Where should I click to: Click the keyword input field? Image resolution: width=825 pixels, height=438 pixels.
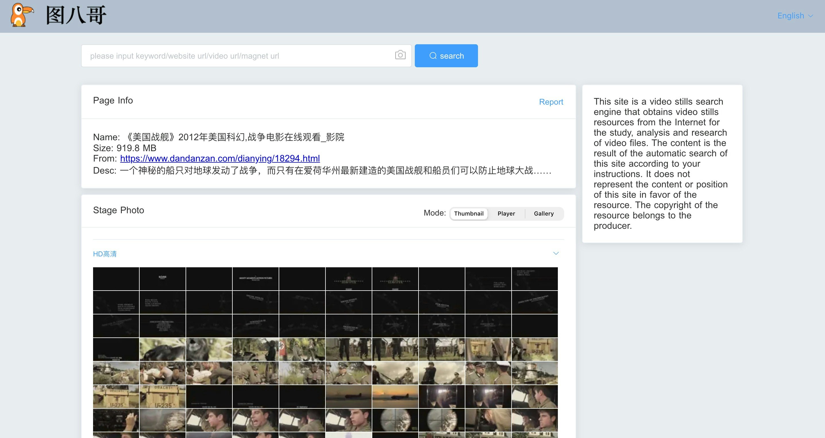(224, 55)
